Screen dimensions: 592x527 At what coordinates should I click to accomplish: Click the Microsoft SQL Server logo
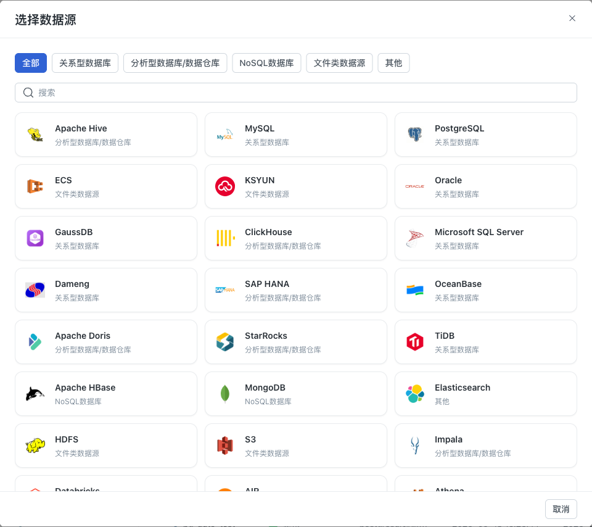415,238
